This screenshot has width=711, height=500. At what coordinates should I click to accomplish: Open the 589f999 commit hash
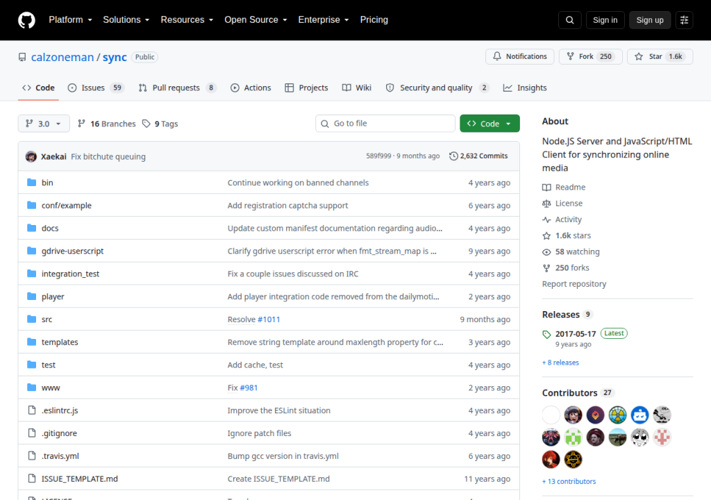[378, 156]
